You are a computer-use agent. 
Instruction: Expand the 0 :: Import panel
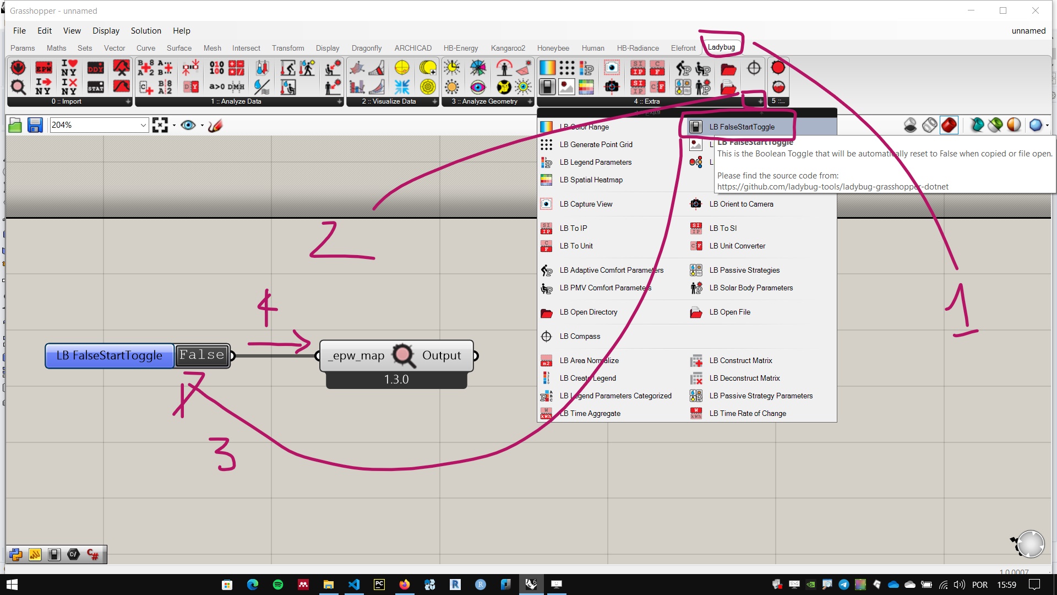pos(128,101)
